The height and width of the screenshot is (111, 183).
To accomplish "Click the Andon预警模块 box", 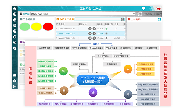I will [x=96, y=48].
